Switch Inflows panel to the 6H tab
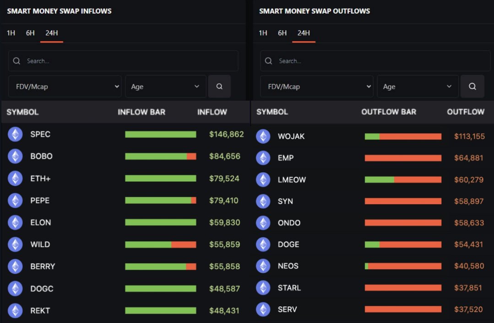 pyautogui.click(x=30, y=33)
